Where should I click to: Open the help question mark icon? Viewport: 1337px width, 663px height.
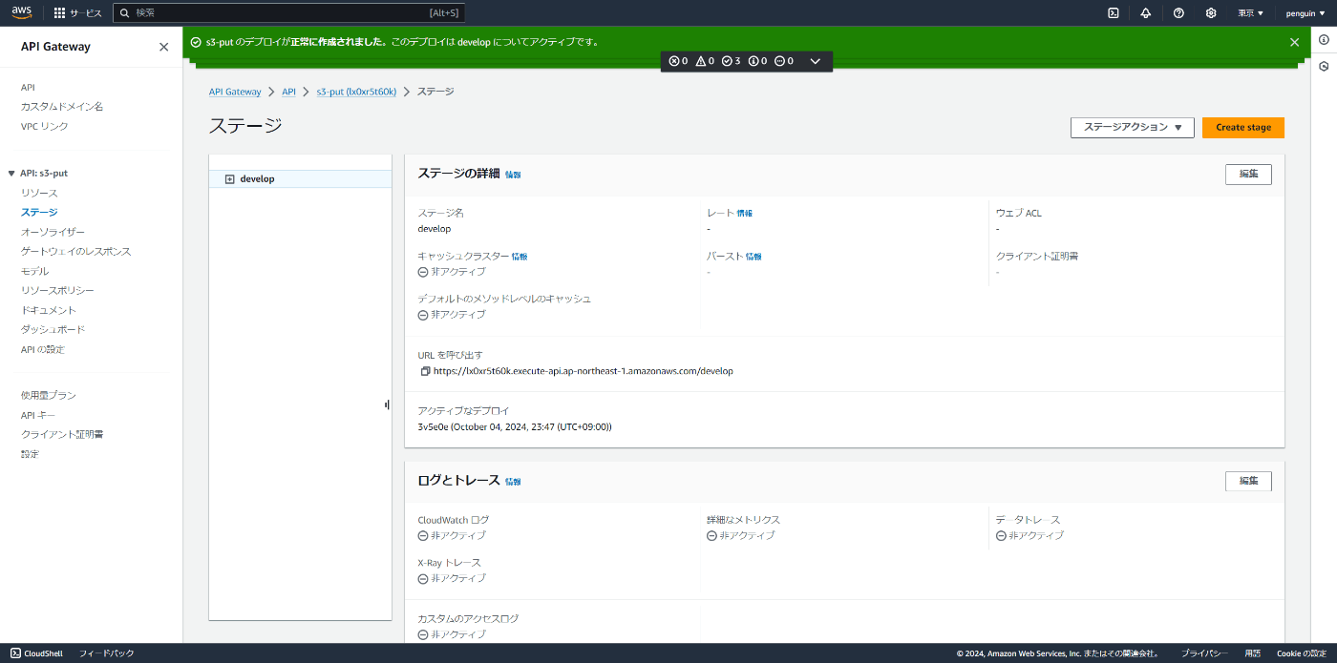[1178, 13]
